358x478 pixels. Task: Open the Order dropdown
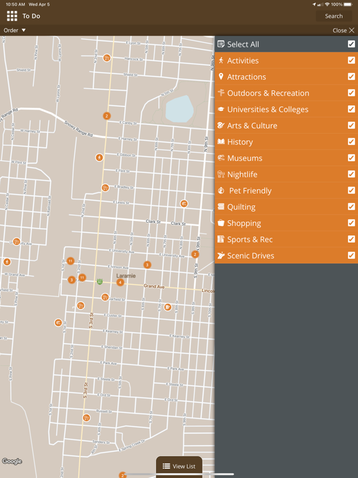point(14,30)
